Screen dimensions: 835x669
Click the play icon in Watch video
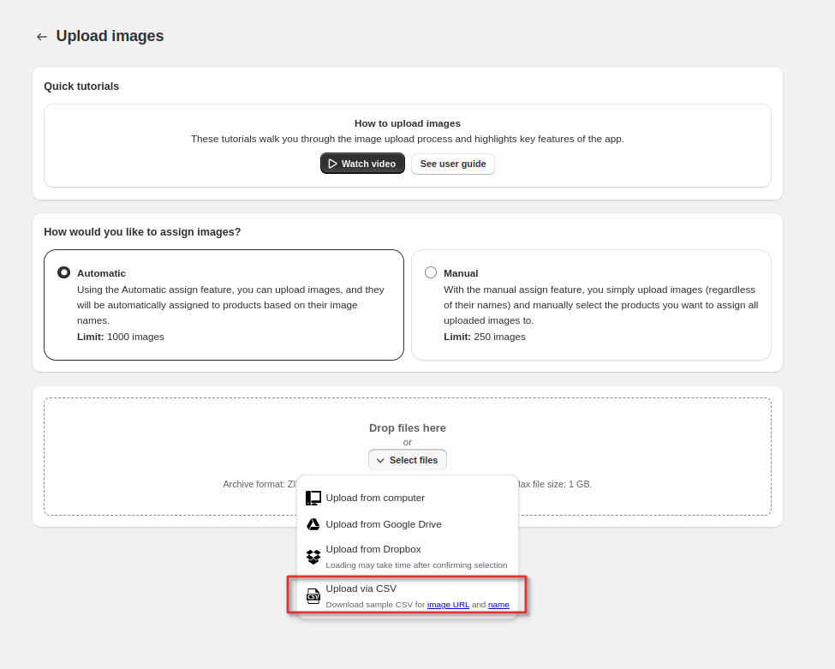333,164
